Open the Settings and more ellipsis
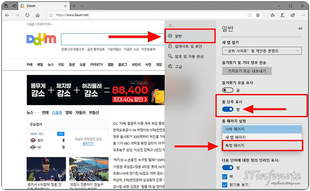310x191 pixels. click(x=303, y=15)
